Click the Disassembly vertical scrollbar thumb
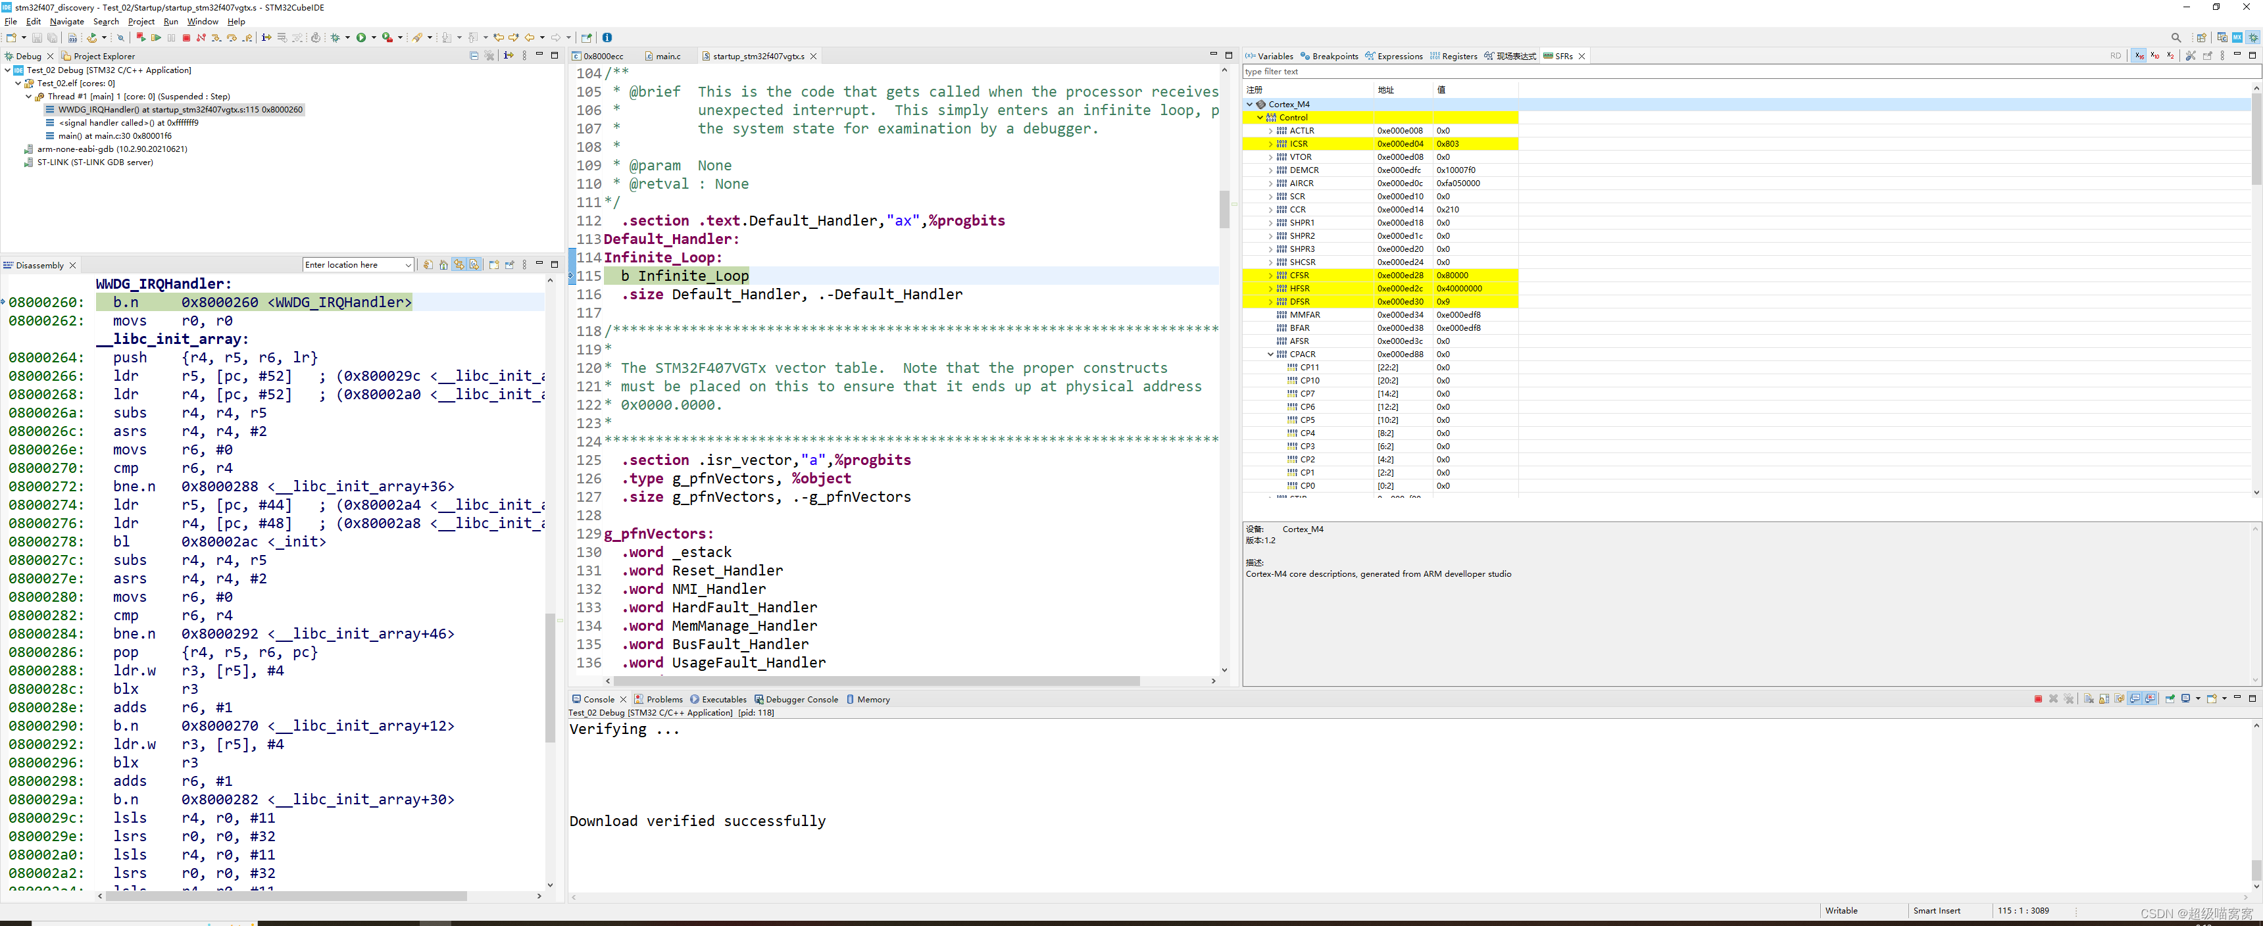The image size is (2263, 926). [x=550, y=678]
